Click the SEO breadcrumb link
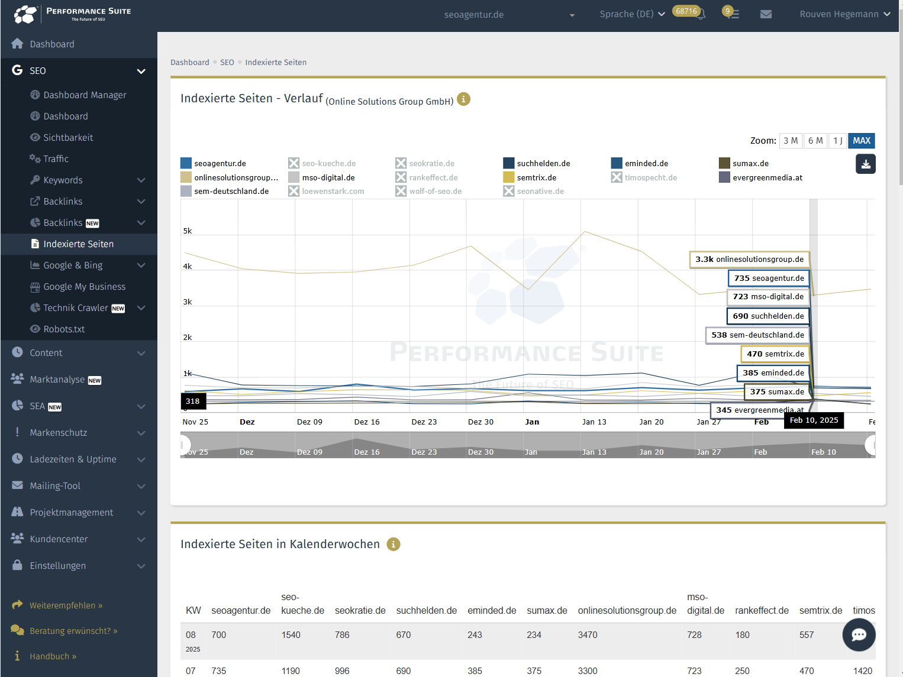Viewport: 903px width, 677px height. coord(227,62)
